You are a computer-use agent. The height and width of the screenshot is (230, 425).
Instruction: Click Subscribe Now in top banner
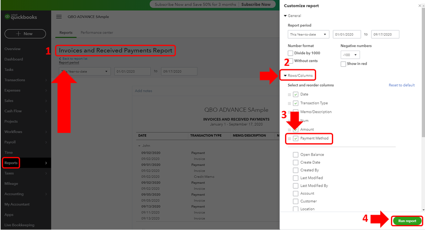pyautogui.click(x=256, y=4)
